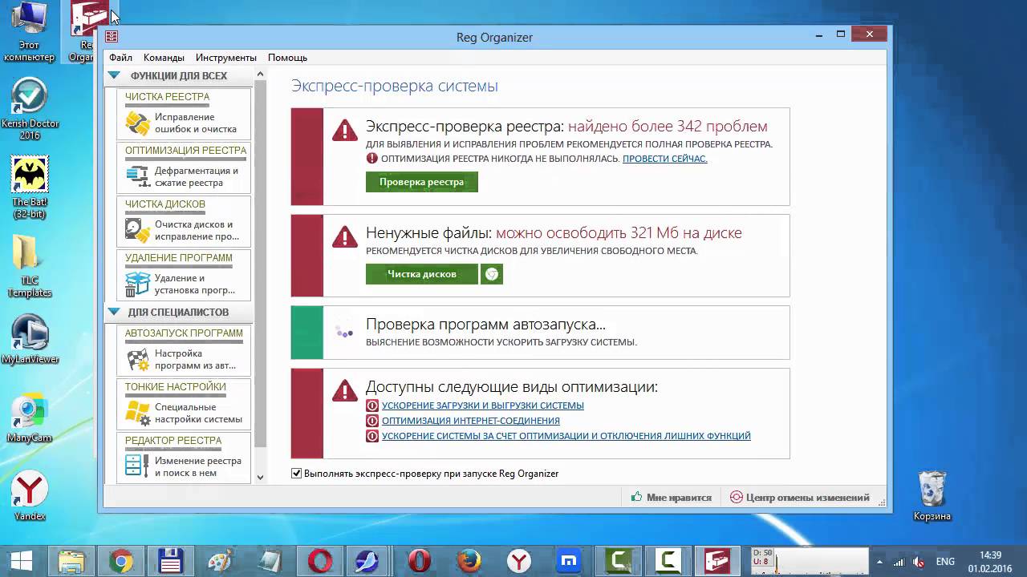This screenshot has height=577, width=1027.
Task: Collapse the ДЛЯ СПЕЦИАЛИСТОВ section
Action: click(113, 312)
